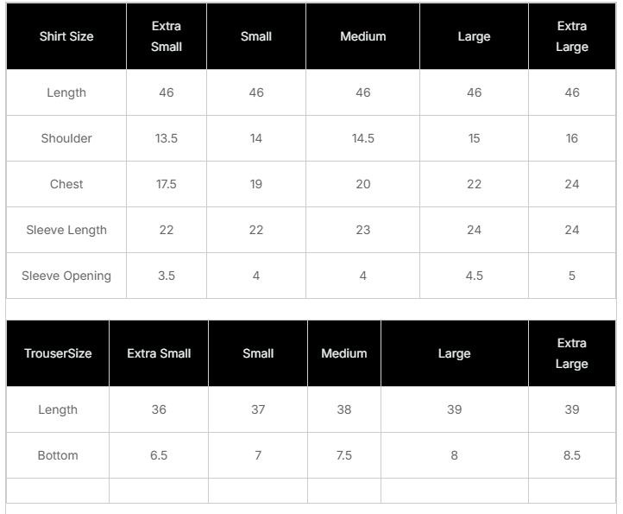Select the Shoulder row label
Screen dimensions: 623x514
(x=66, y=138)
